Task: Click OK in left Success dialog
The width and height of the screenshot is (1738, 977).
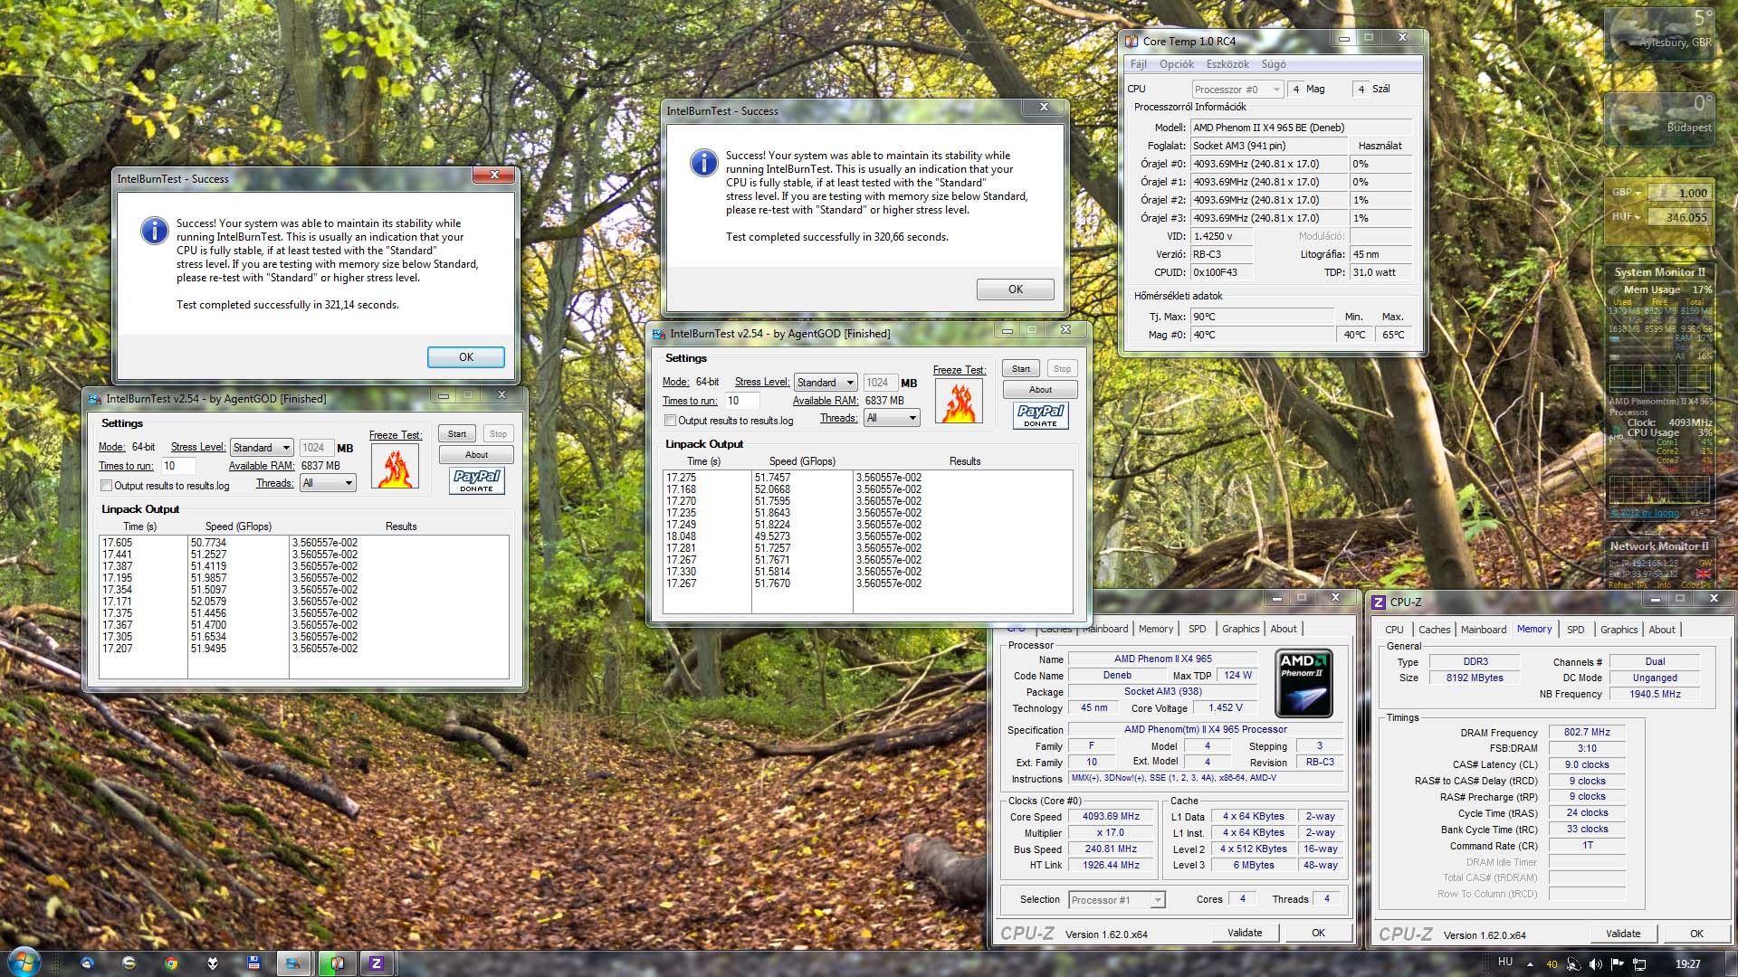Action: click(x=466, y=357)
